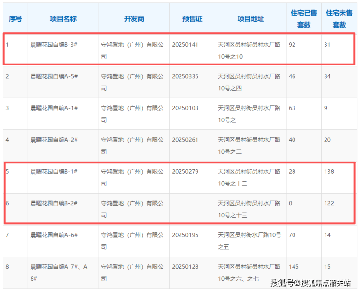
Task: Click the 项目名称 column header
Action: pyautogui.click(x=63, y=19)
